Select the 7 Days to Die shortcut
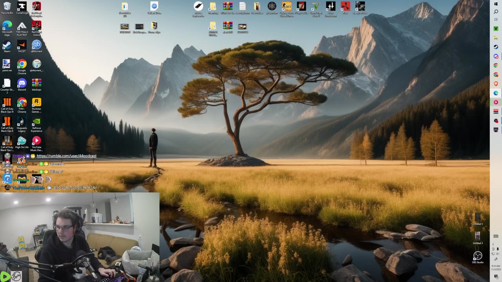Image resolution: width=502 pixels, height=282 pixels. pyautogui.click(x=301, y=8)
